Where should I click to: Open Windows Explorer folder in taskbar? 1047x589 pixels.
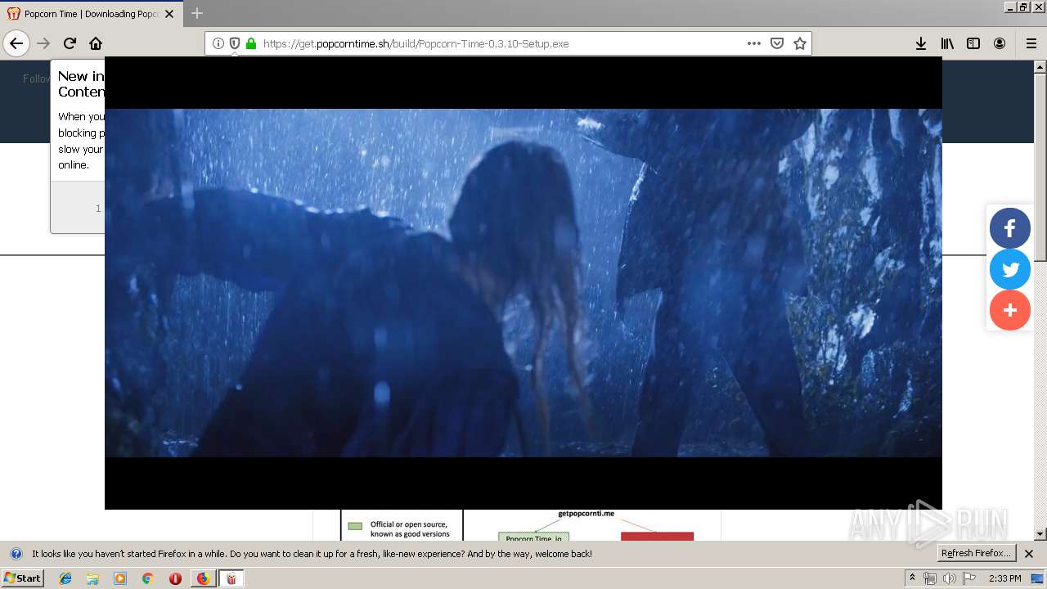click(x=92, y=578)
